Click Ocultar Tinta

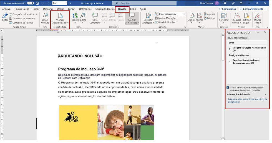click(258, 18)
